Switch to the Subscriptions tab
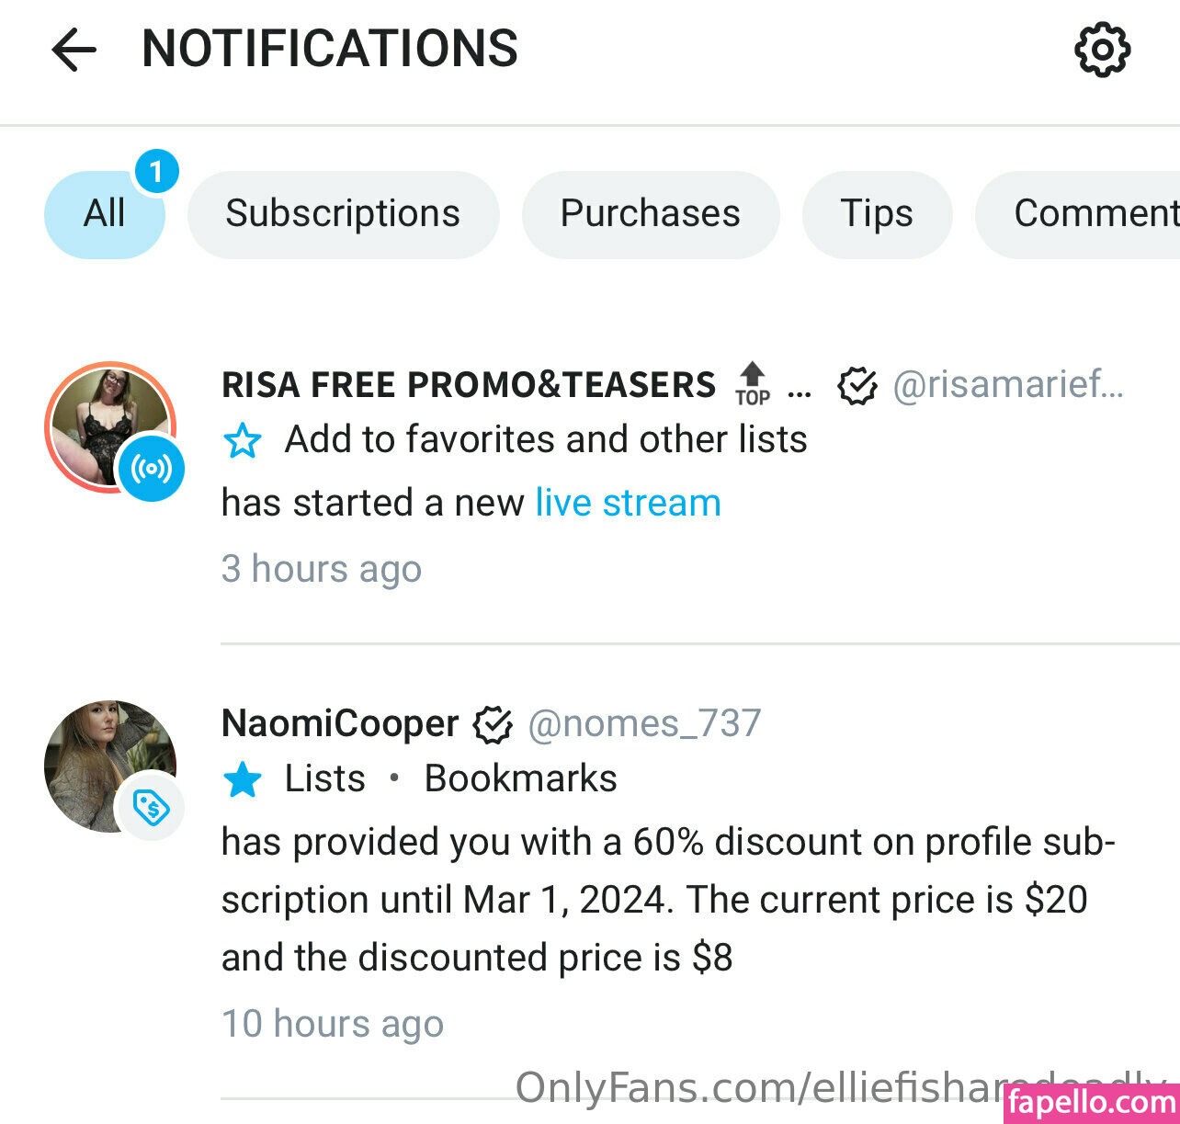Screen dimensions: 1180x1124 point(343,214)
